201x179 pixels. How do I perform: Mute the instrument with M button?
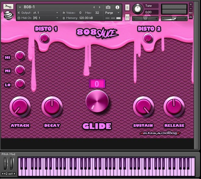(127, 17)
